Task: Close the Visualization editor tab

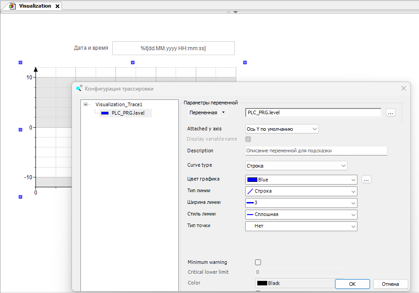Action: [57, 6]
